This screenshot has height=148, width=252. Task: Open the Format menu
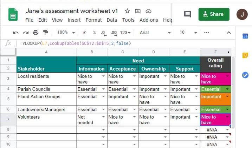(x=93, y=20)
